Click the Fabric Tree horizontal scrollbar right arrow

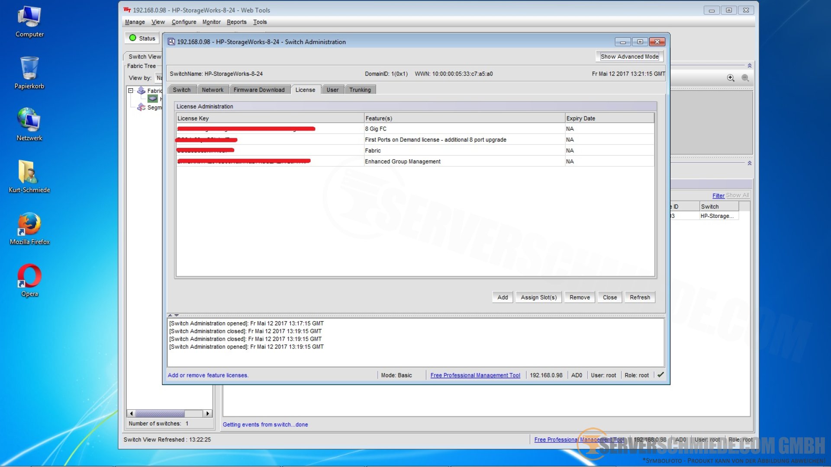[208, 413]
